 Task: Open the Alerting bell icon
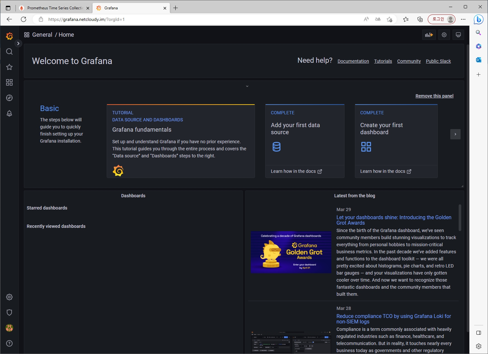[x=9, y=113]
